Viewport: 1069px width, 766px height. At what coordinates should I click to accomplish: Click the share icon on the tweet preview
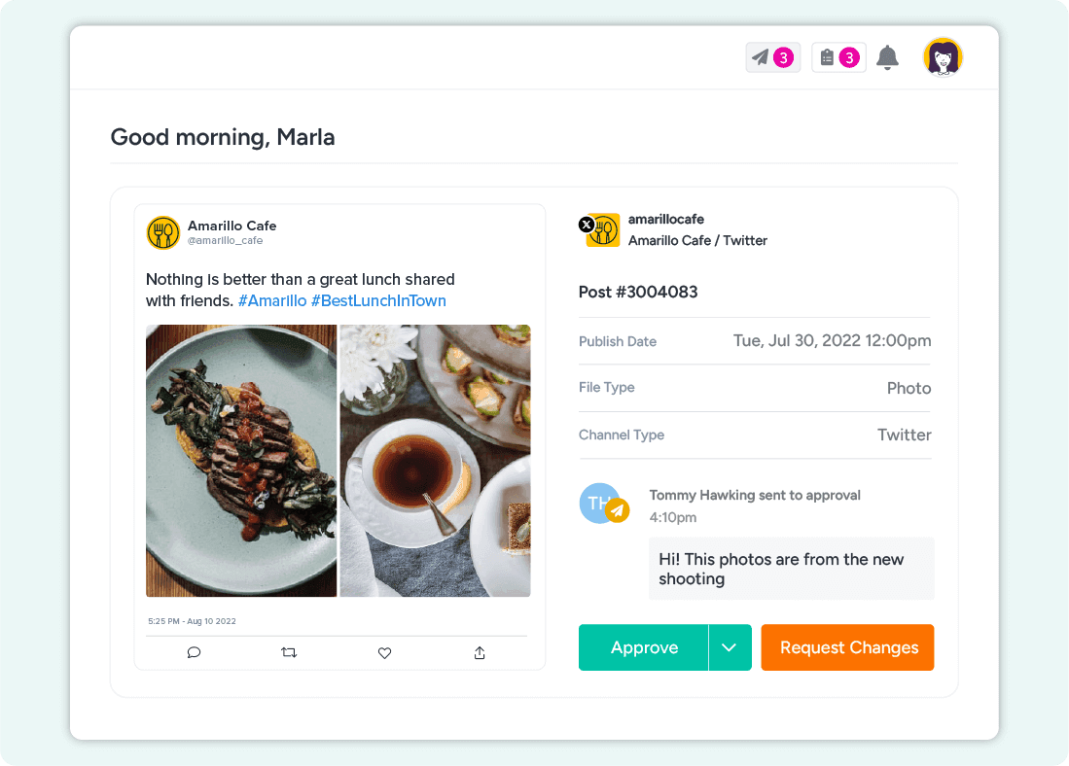point(479,652)
